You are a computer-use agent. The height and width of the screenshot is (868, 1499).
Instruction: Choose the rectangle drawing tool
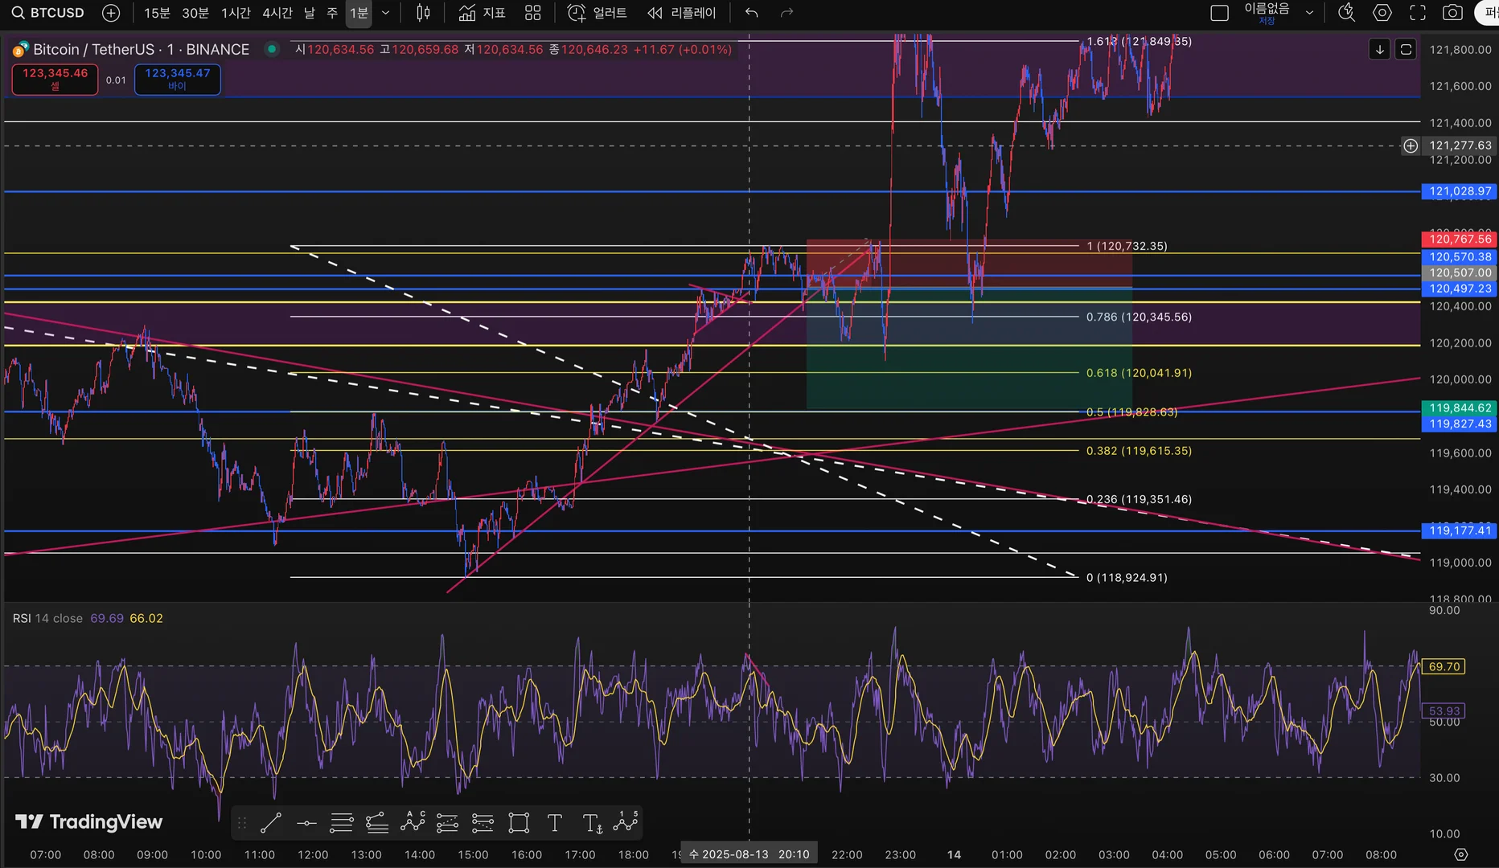pyautogui.click(x=519, y=823)
